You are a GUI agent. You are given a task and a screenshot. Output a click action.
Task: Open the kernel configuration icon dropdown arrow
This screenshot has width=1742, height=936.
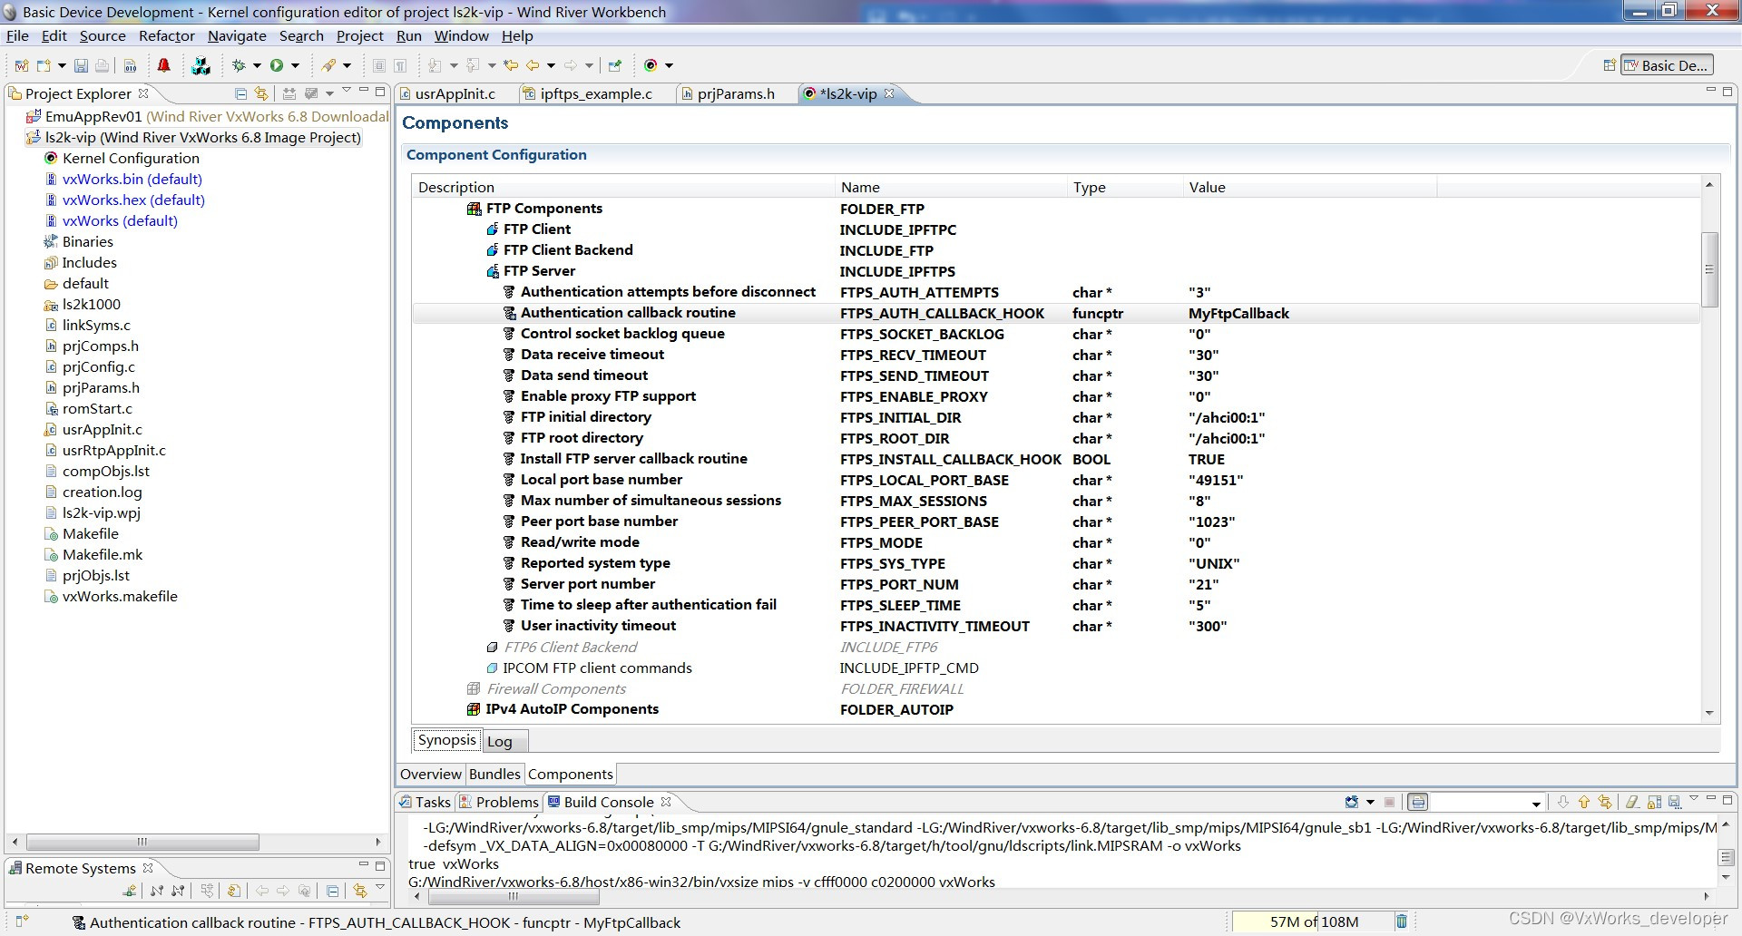669,65
